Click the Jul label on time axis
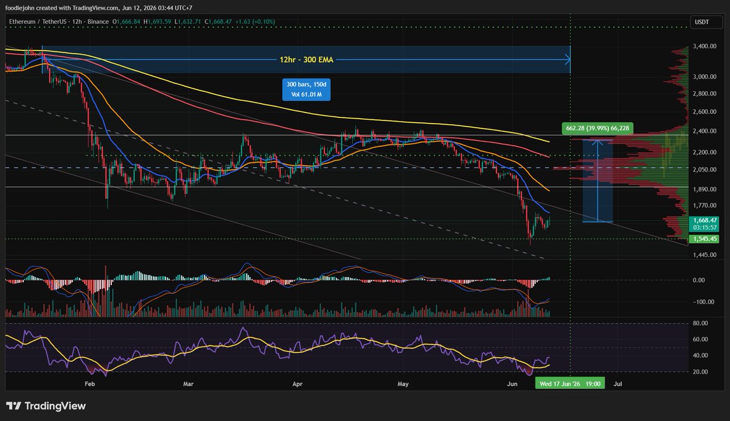 (618, 384)
